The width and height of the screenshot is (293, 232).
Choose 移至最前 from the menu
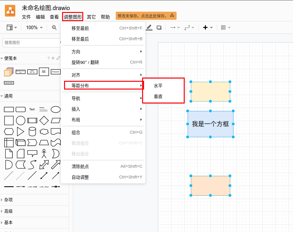tap(103, 28)
